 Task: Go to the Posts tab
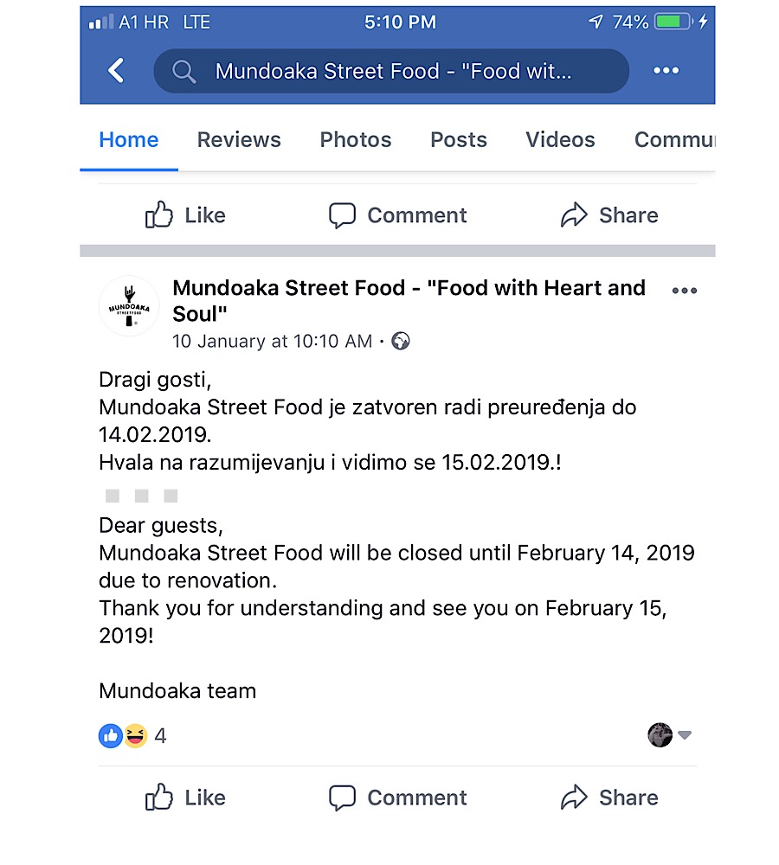[x=458, y=140]
